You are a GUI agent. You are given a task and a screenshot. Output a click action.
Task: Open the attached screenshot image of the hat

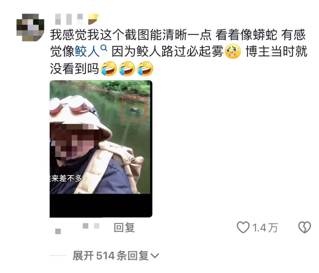pos(101,149)
